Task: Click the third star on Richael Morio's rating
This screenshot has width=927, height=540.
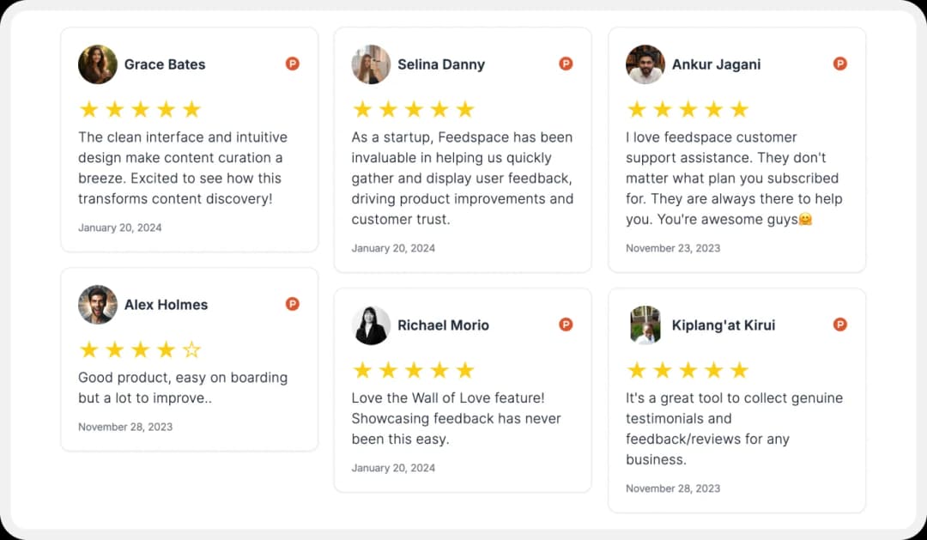Action: coord(414,370)
